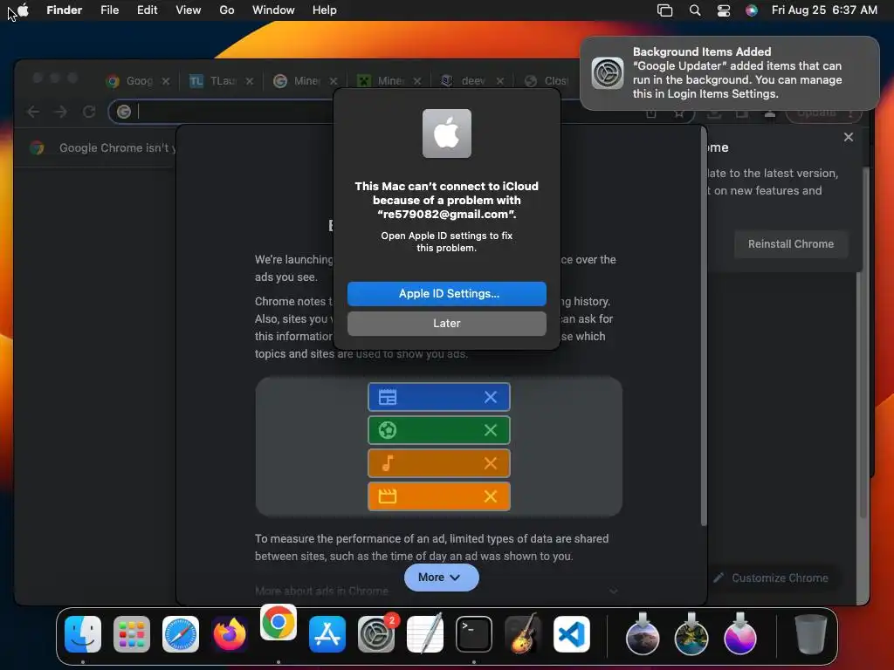Click Chrome's forward arrow
This screenshot has width=894, height=670.
pyautogui.click(x=60, y=112)
